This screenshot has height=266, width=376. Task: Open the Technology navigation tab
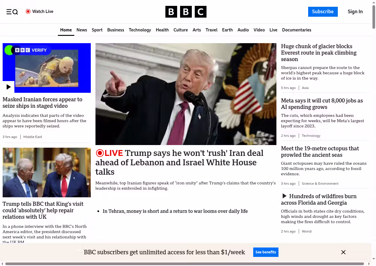(x=140, y=30)
